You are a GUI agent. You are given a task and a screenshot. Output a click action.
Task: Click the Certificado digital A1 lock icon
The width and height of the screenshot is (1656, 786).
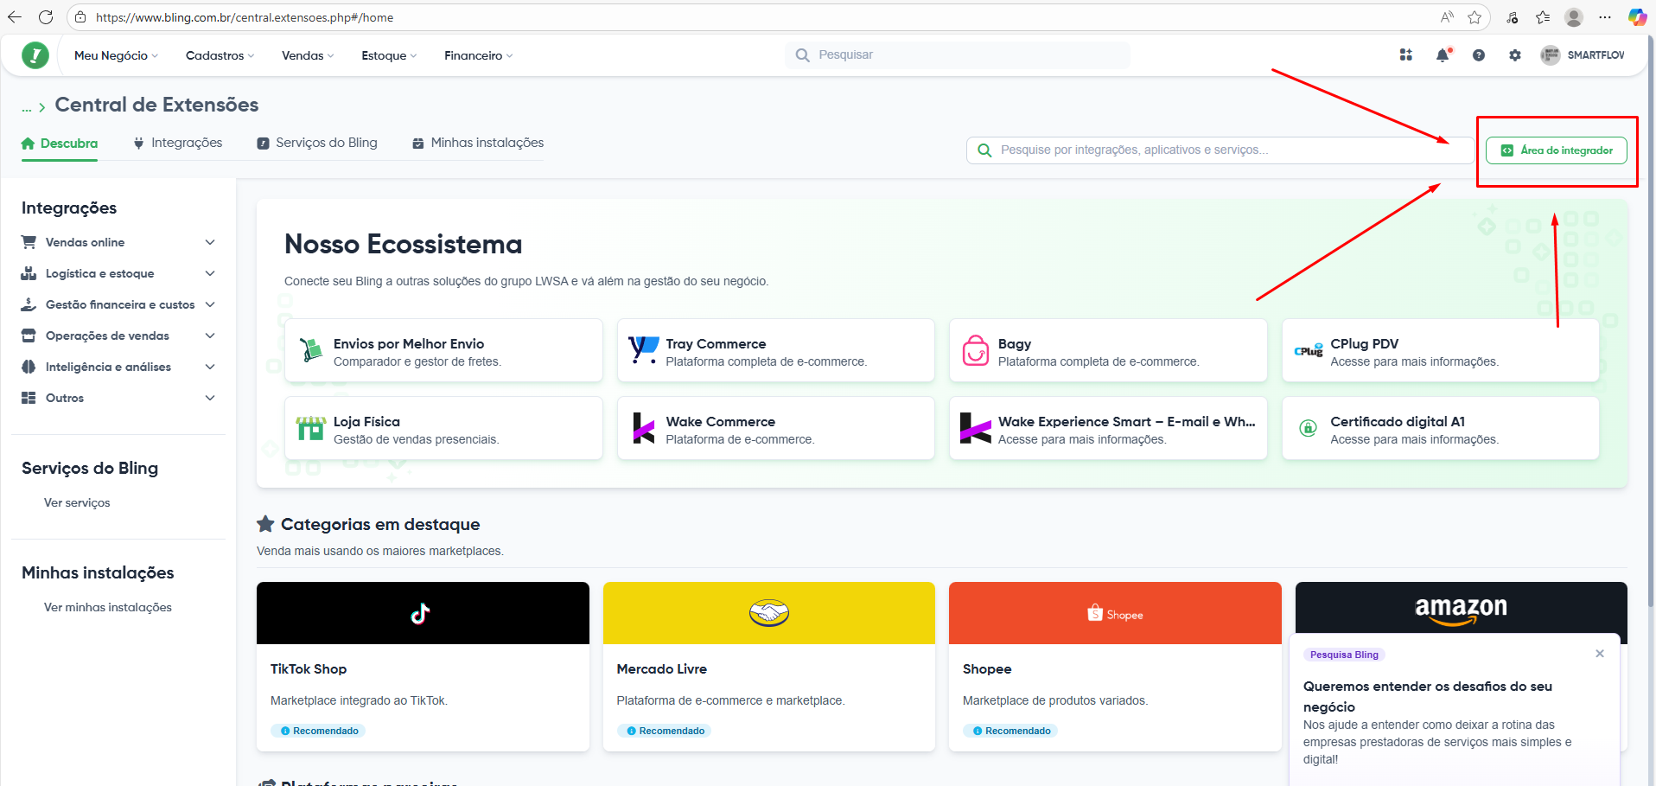tap(1309, 428)
